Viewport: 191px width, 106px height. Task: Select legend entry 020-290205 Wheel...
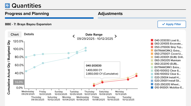pyautogui.click(x=167, y=84)
